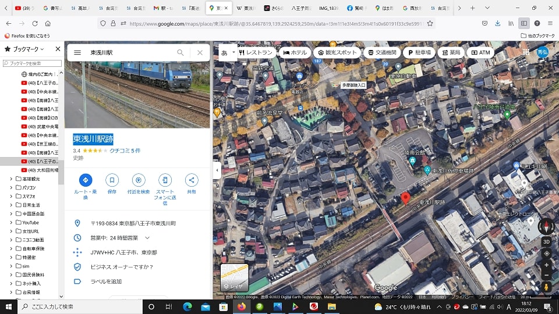Open the Firefox application menu
Viewport: 559px width, 314px height.
pos(550,23)
